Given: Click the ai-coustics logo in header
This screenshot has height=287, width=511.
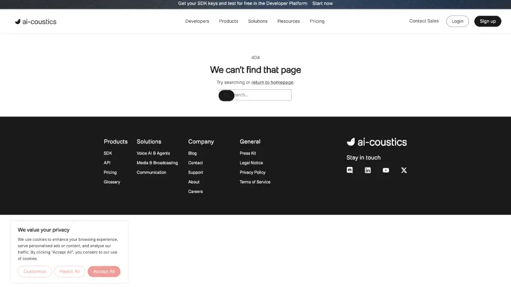Looking at the screenshot, I should [x=36, y=21].
